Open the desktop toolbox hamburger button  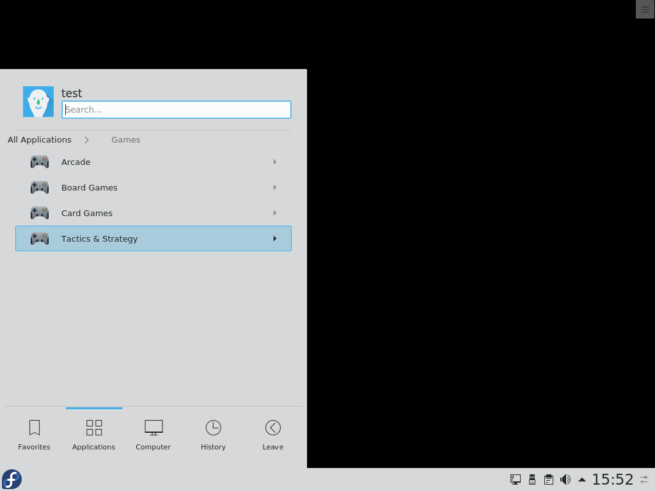tap(645, 10)
